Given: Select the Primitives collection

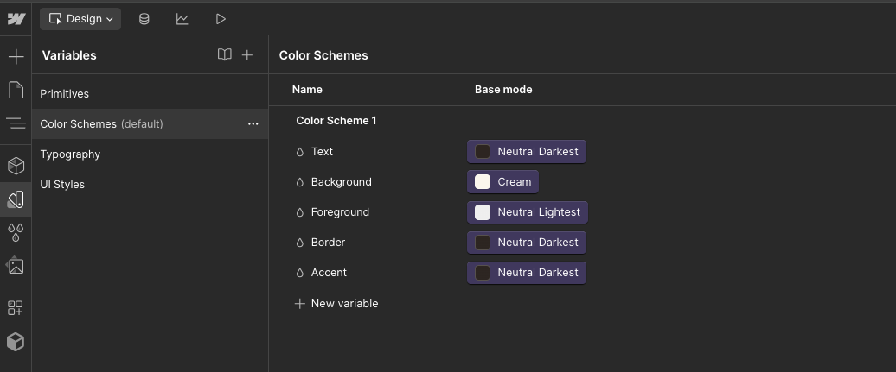Looking at the screenshot, I should pyautogui.click(x=65, y=93).
